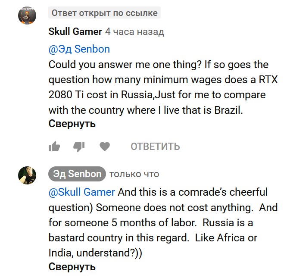Open the Эд Senbon author name badge

click(x=77, y=174)
